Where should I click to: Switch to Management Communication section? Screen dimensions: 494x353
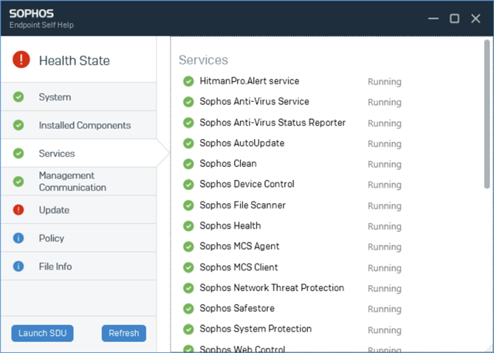pyautogui.click(x=79, y=182)
